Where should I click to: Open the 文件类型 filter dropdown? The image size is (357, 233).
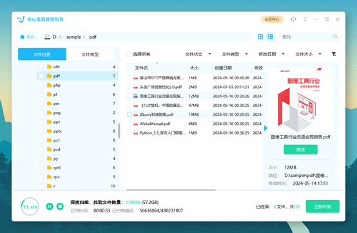[235, 54]
